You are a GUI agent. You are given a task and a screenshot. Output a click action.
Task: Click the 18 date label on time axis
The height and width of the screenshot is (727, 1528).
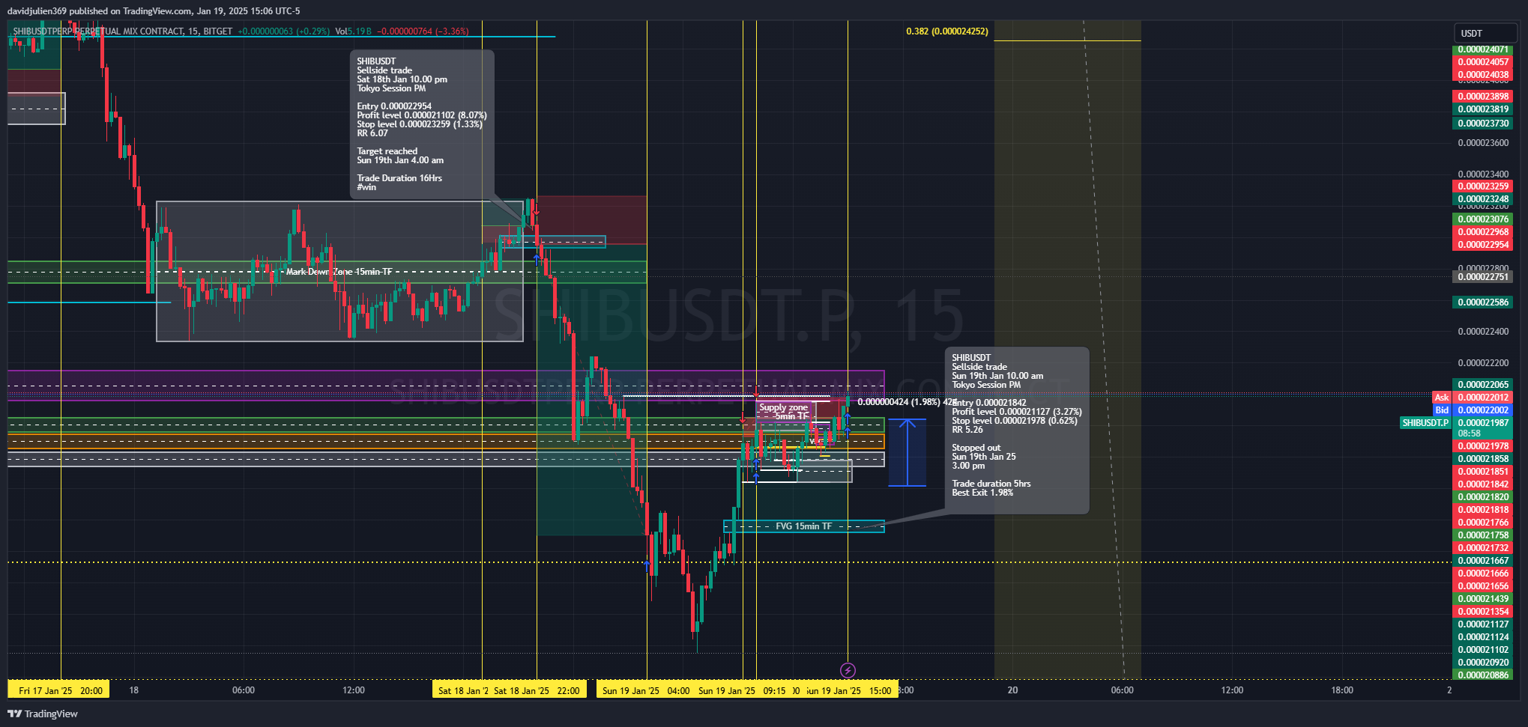(133, 690)
